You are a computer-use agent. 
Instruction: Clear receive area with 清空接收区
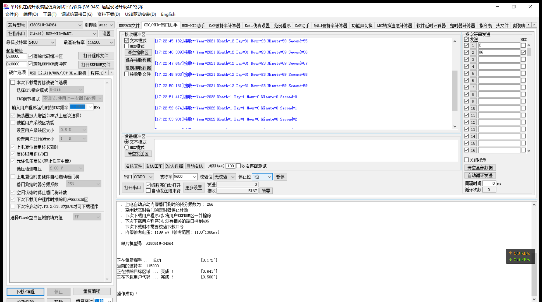coord(138,53)
